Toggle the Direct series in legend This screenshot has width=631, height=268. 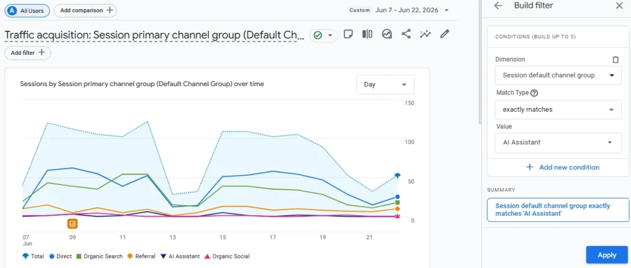(61, 256)
